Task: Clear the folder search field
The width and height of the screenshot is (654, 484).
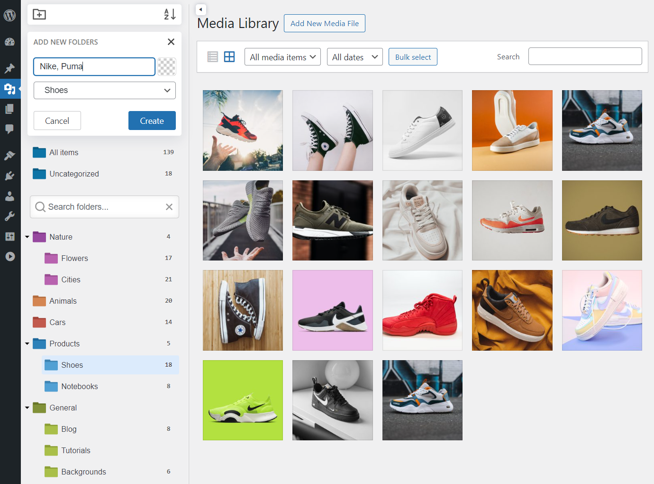Action: 169,207
